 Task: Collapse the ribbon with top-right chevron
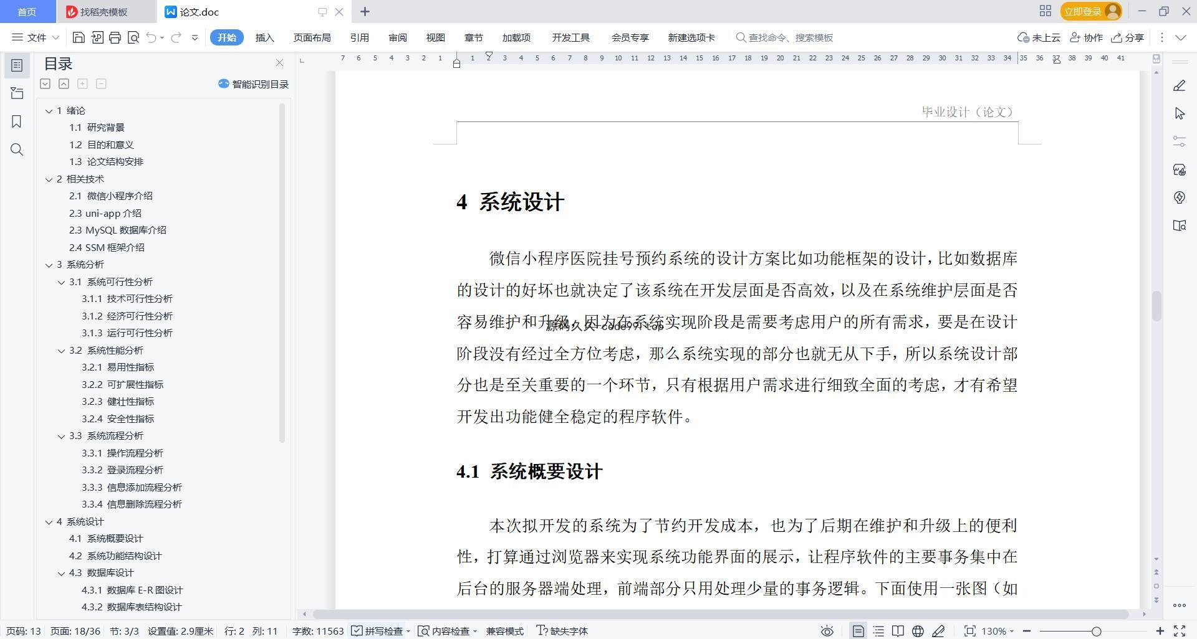(1180, 37)
